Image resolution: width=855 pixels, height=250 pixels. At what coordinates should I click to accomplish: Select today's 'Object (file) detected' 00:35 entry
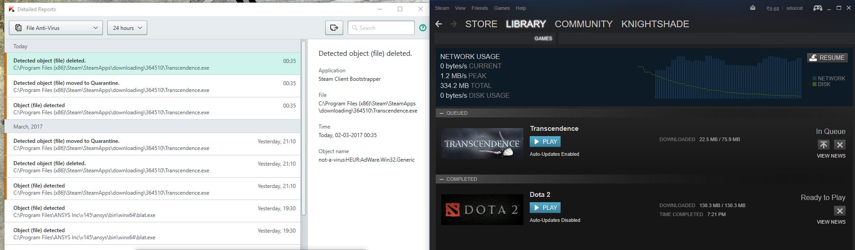click(153, 108)
